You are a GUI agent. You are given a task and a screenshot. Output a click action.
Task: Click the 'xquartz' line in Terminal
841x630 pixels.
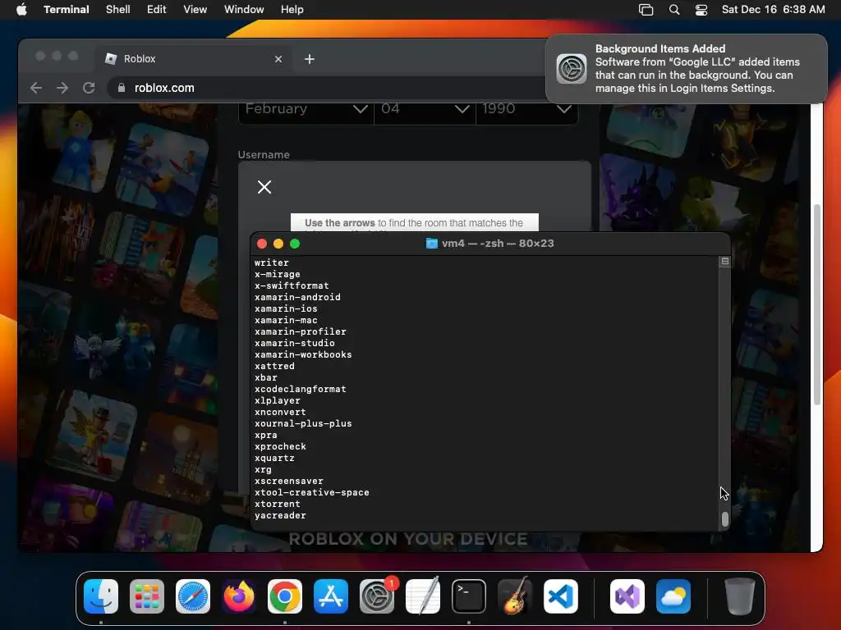[x=274, y=458]
